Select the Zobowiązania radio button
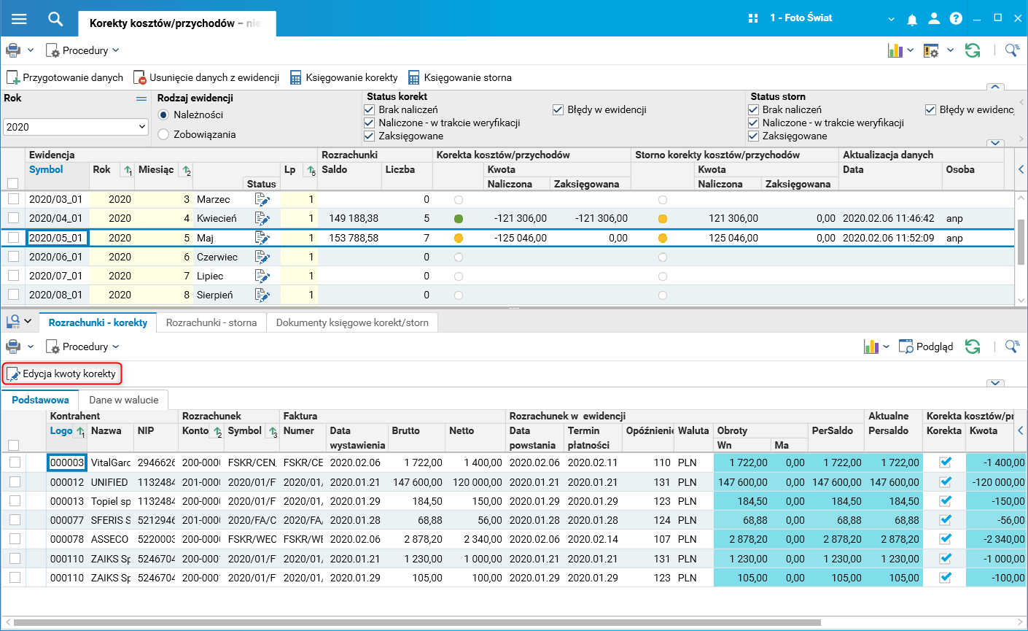 click(164, 134)
